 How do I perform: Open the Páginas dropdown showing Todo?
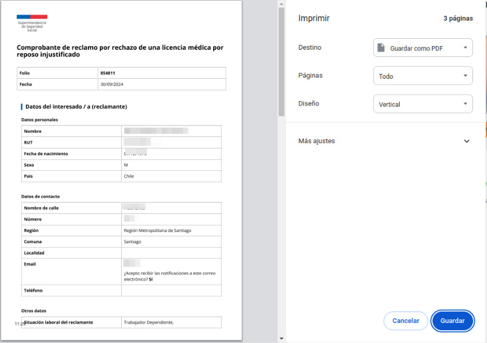tap(423, 76)
